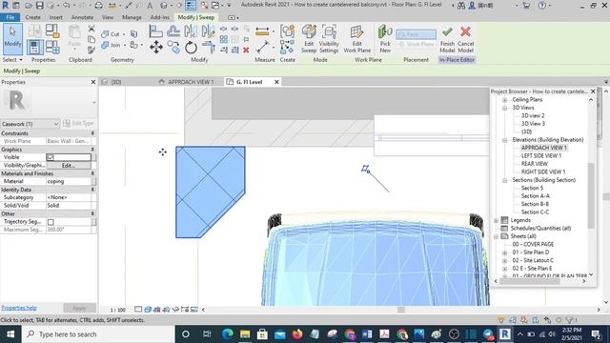Click the Apply button in Properties
610x343 pixels.
79,308
